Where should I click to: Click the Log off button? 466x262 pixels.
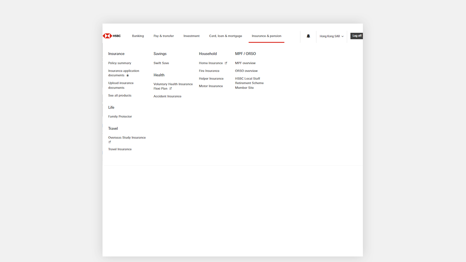click(x=356, y=36)
